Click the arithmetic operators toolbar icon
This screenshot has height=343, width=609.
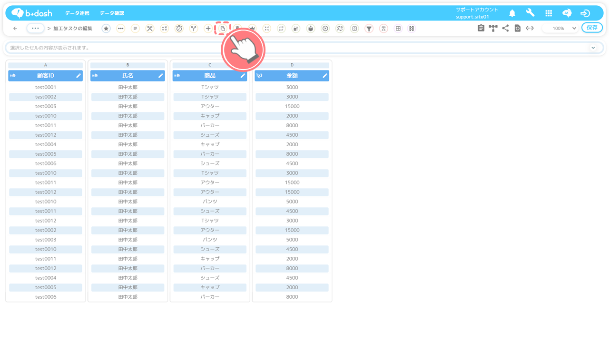tap(164, 29)
